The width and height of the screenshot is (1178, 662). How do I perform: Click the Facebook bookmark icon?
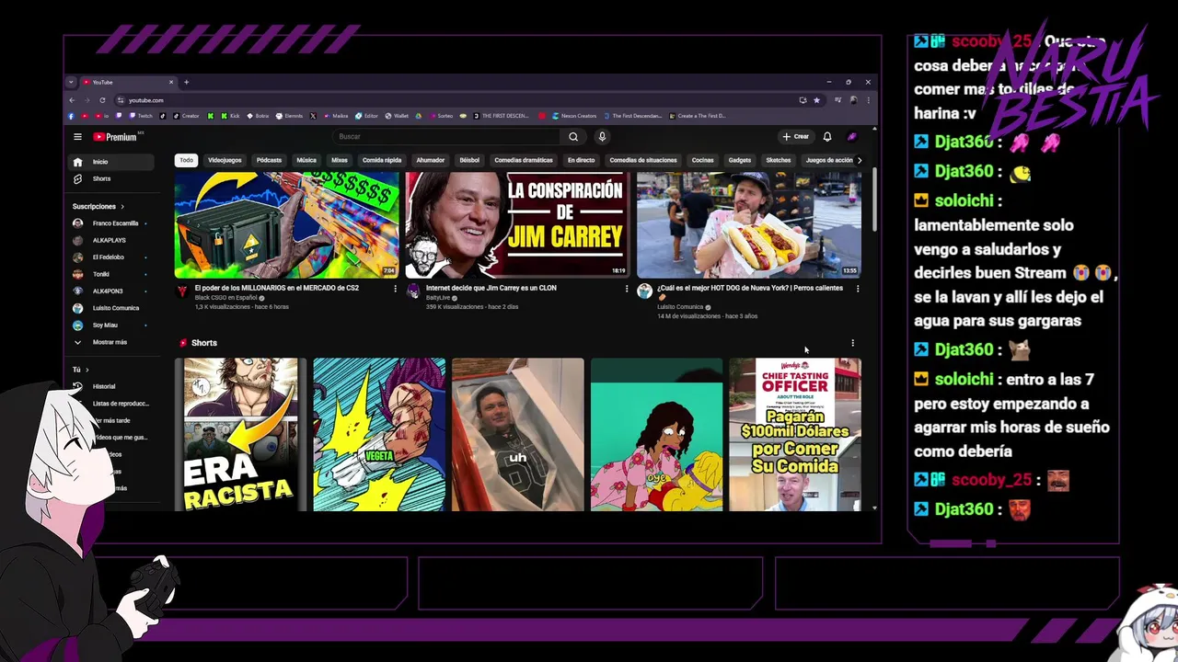(71, 116)
